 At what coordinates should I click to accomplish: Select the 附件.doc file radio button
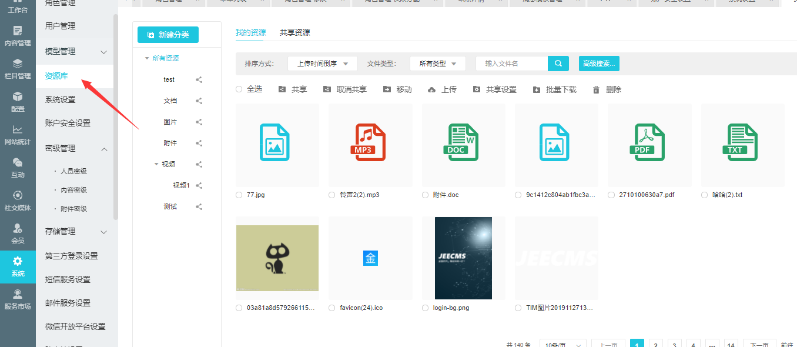coord(425,195)
